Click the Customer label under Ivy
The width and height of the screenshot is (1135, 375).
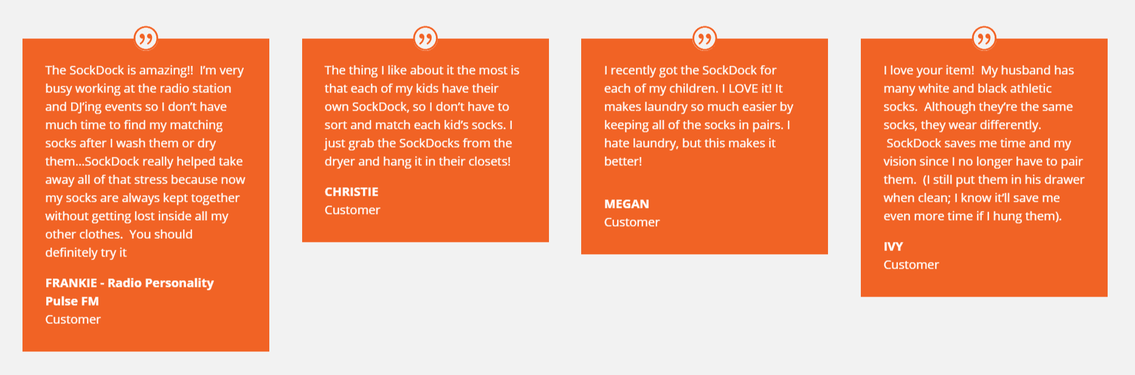tap(911, 265)
